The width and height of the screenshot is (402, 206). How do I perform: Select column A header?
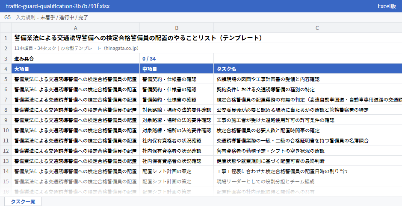[x=75, y=28]
